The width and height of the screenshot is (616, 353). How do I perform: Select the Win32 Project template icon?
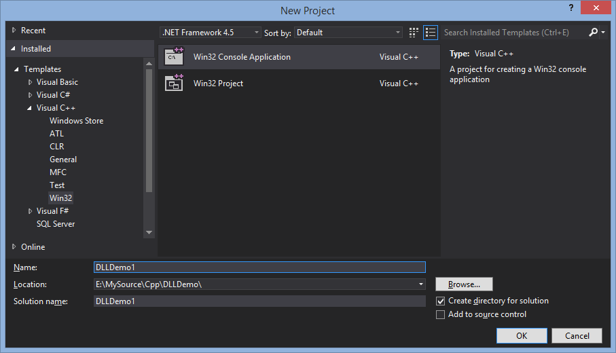pos(174,83)
